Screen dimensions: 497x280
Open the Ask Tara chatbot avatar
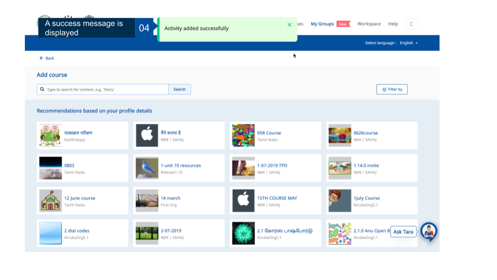click(429, 232)
